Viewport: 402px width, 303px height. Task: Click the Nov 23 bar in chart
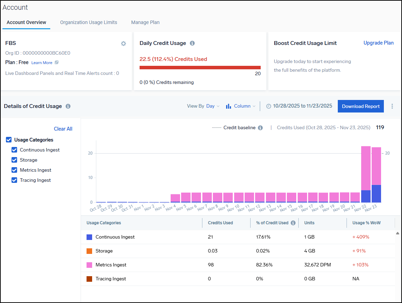(376, 174)
